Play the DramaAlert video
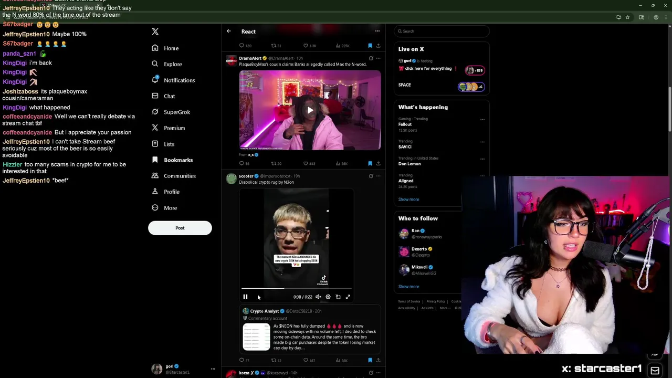 (x=310, y=110)
